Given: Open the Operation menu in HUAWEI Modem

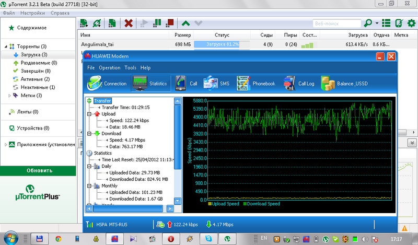Looking at the screenshot, I should [110, 68].
